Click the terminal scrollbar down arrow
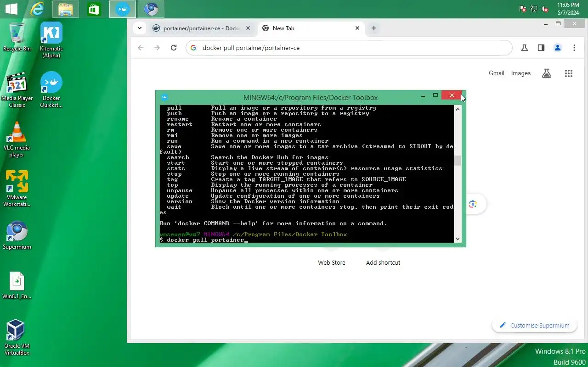 pyautogui.click(x=458, y=239)
